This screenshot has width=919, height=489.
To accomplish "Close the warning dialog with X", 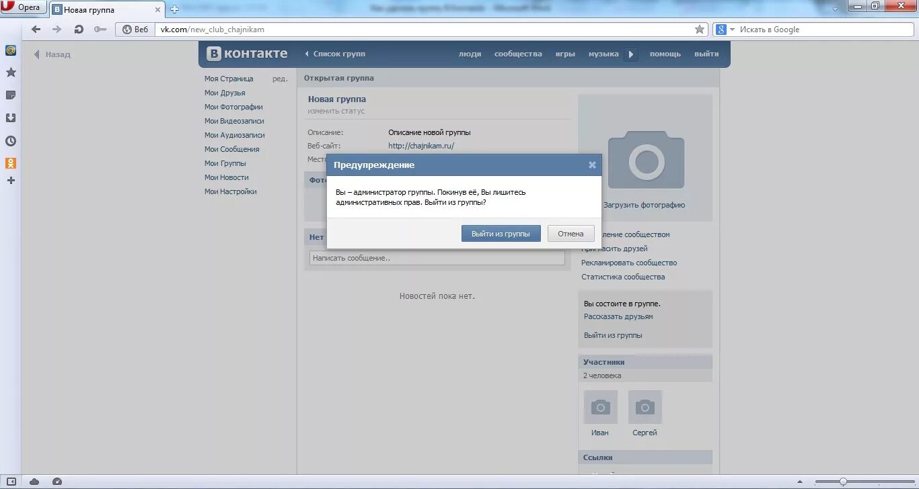I will point(592,165).
